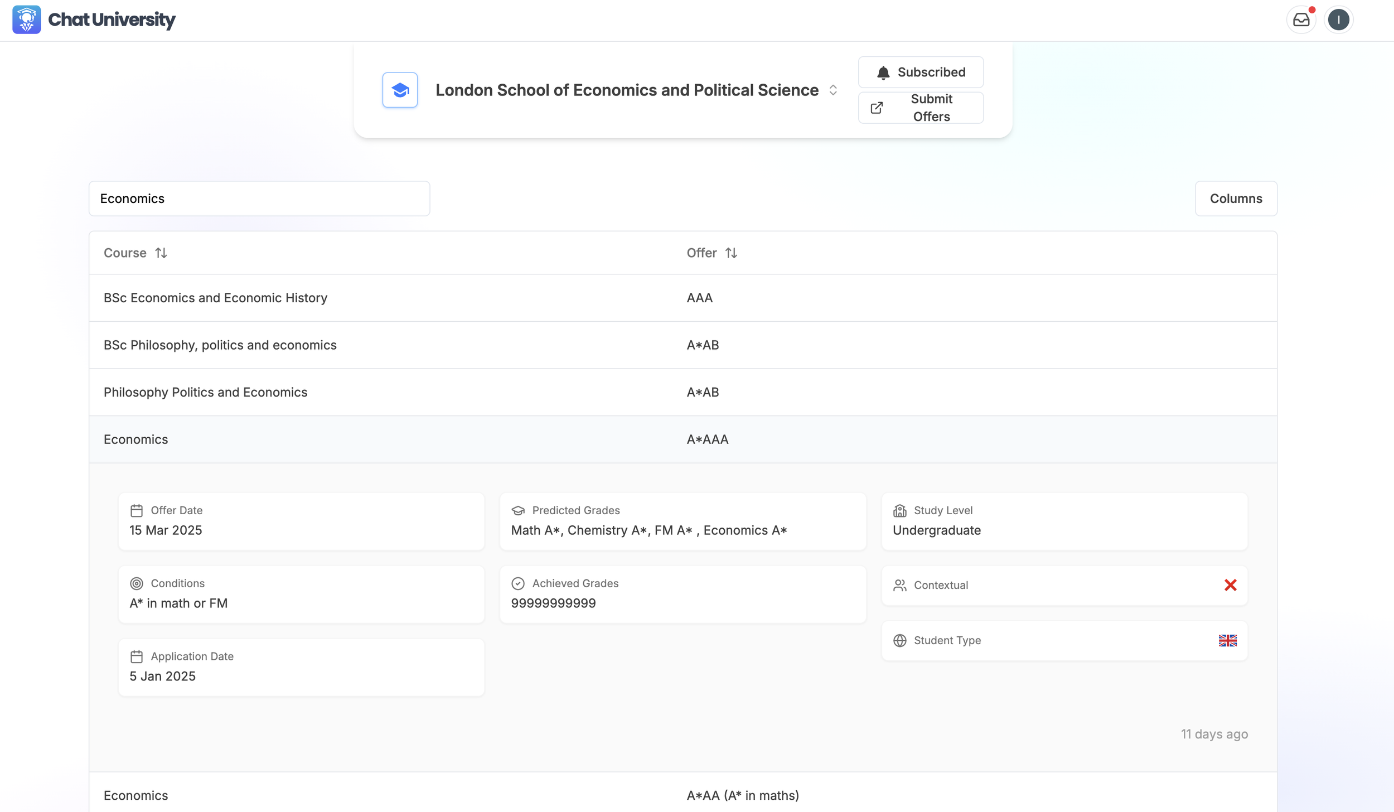Click the A* in math or FM condition

point(178,603)
